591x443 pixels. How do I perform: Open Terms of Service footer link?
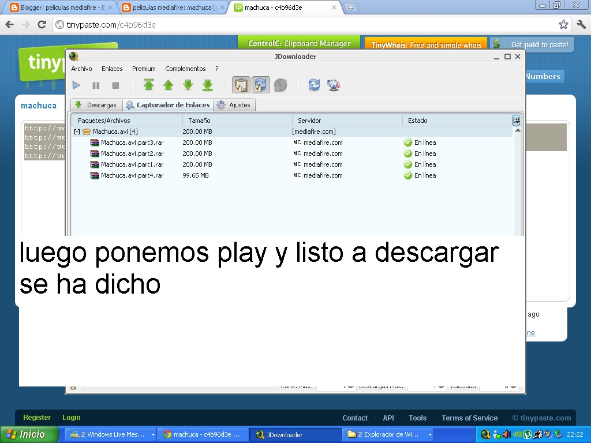pos(470,418)
